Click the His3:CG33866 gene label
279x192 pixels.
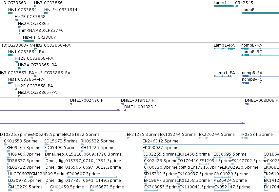[48, 3]
